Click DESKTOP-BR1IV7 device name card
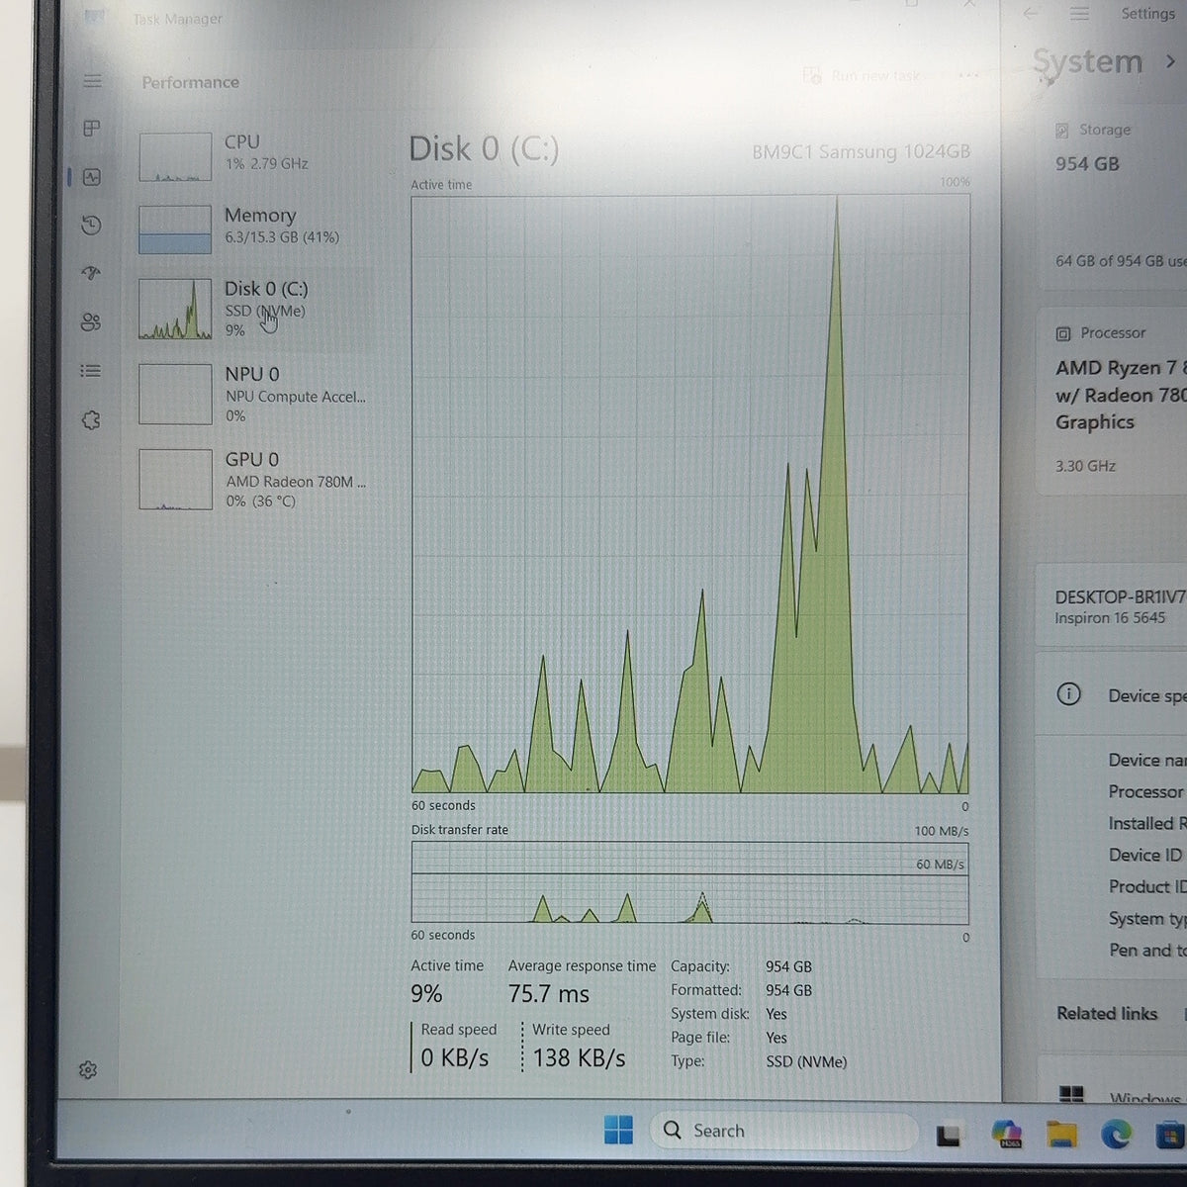 (x=1112, y=606)
